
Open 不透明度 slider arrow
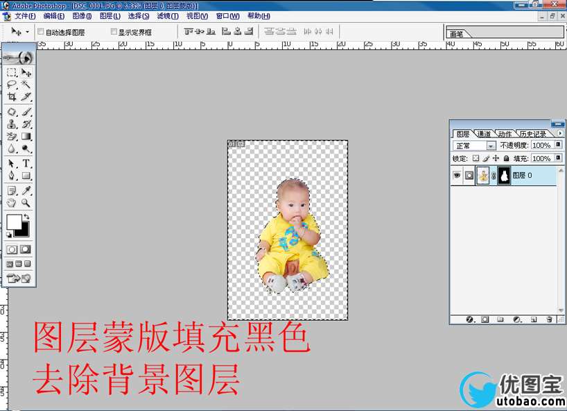(x=558, y=145)
